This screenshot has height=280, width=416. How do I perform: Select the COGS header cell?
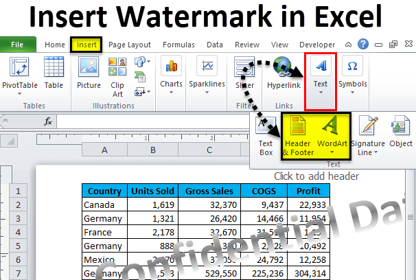click(x=264, y=191)
